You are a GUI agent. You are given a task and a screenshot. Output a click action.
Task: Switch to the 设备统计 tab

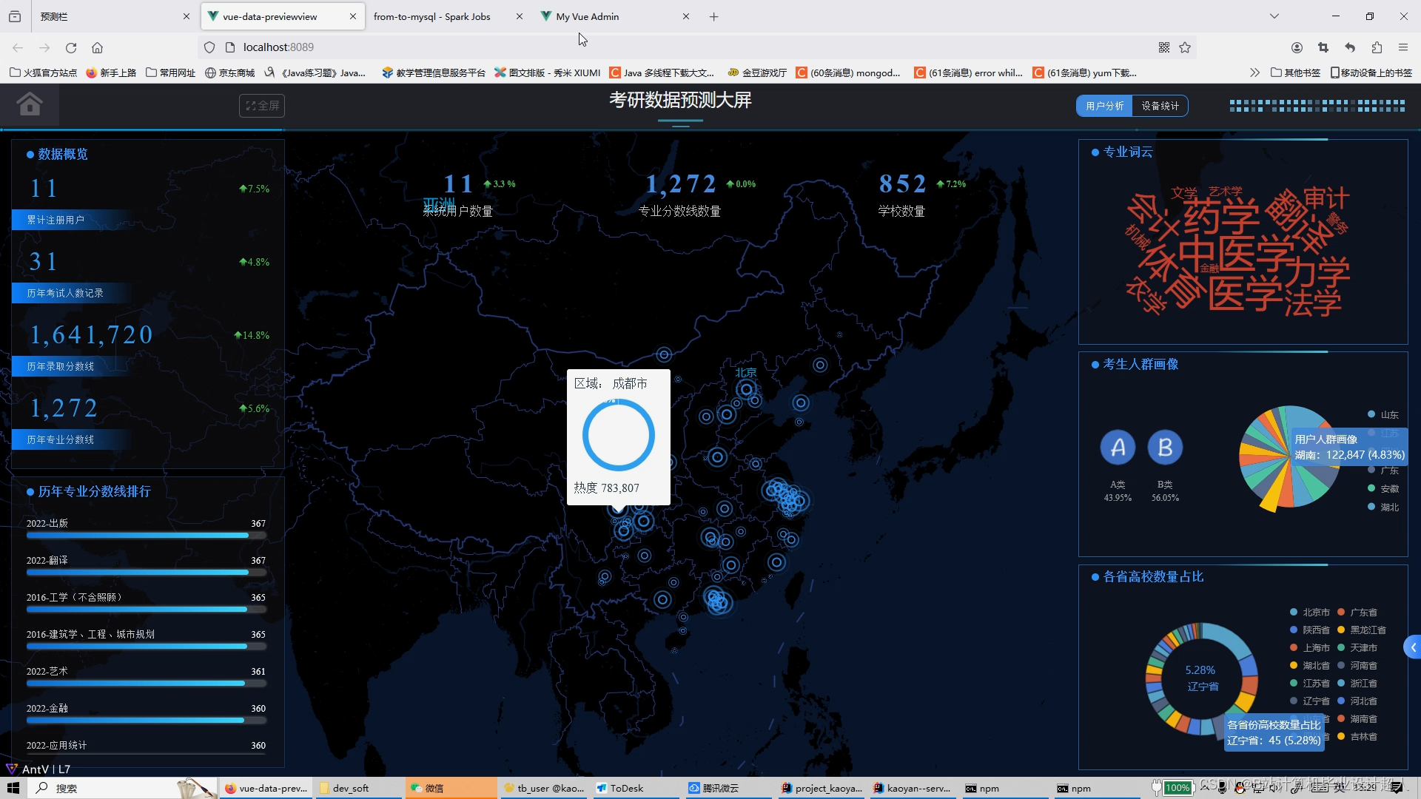coord(1160,106)
